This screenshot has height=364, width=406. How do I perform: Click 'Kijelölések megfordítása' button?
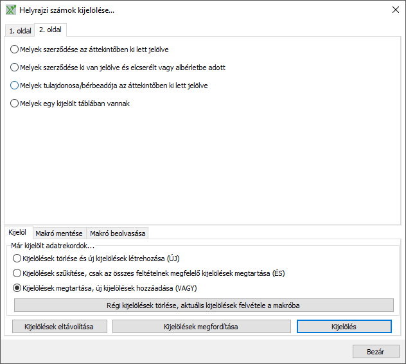pyautogui.click(x=202, y=327)
